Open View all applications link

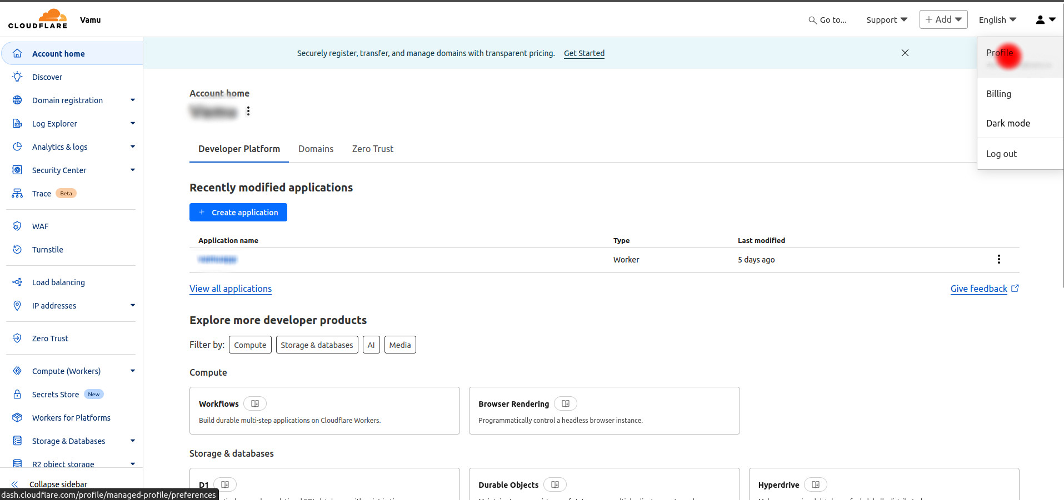pyautogui.click(x=231, y=289)
